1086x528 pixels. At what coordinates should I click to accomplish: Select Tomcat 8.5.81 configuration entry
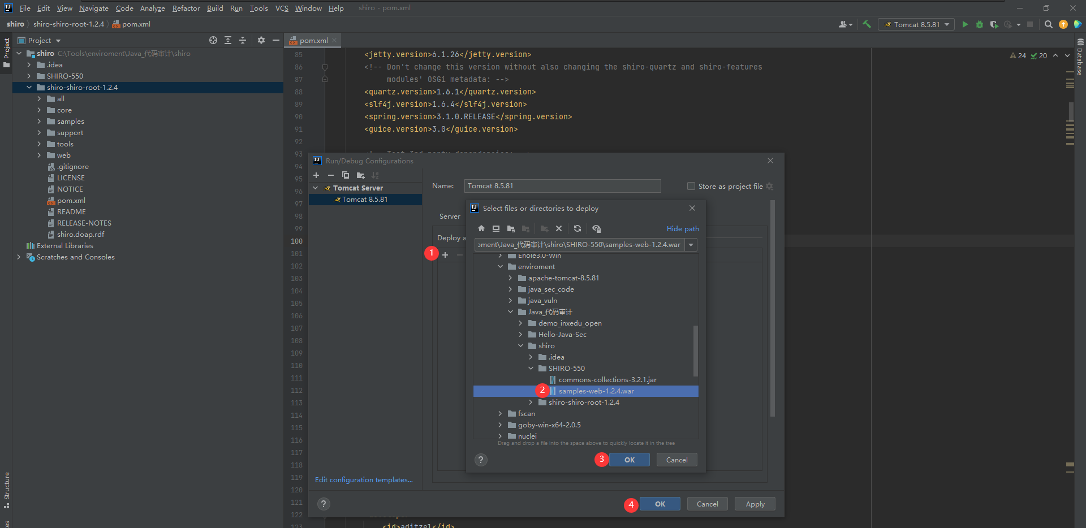point(365,200)
